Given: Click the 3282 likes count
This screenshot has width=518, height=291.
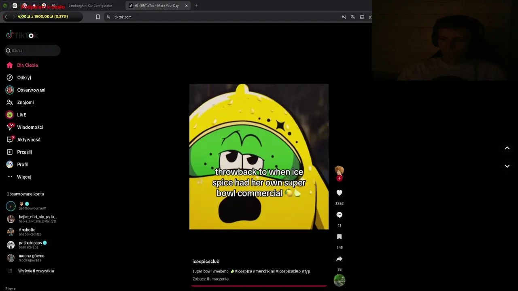Looking at the screenshot, I should 339,203.
